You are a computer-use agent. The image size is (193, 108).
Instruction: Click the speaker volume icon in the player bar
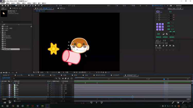(x=5, y=103)
